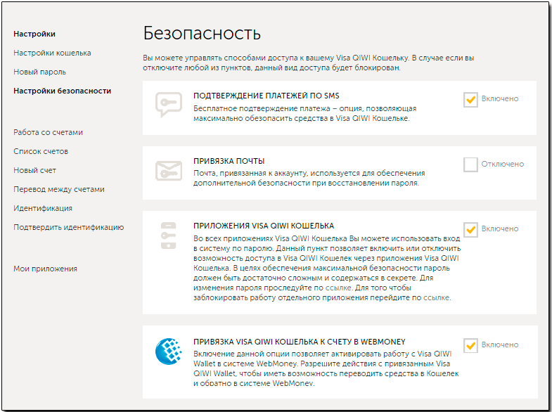
Task: Click the Включено label beside WebMoney binding
Action: tap(500, 345)
